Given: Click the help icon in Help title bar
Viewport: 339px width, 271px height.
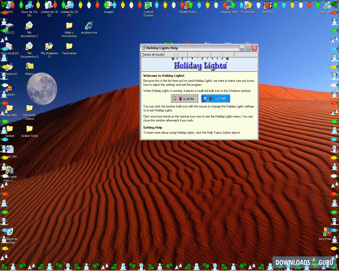Looking at the screenshot, I should pos(143,48).
